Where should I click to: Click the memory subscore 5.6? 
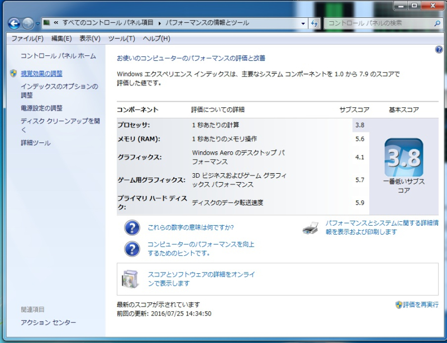[x=360, y=139]
